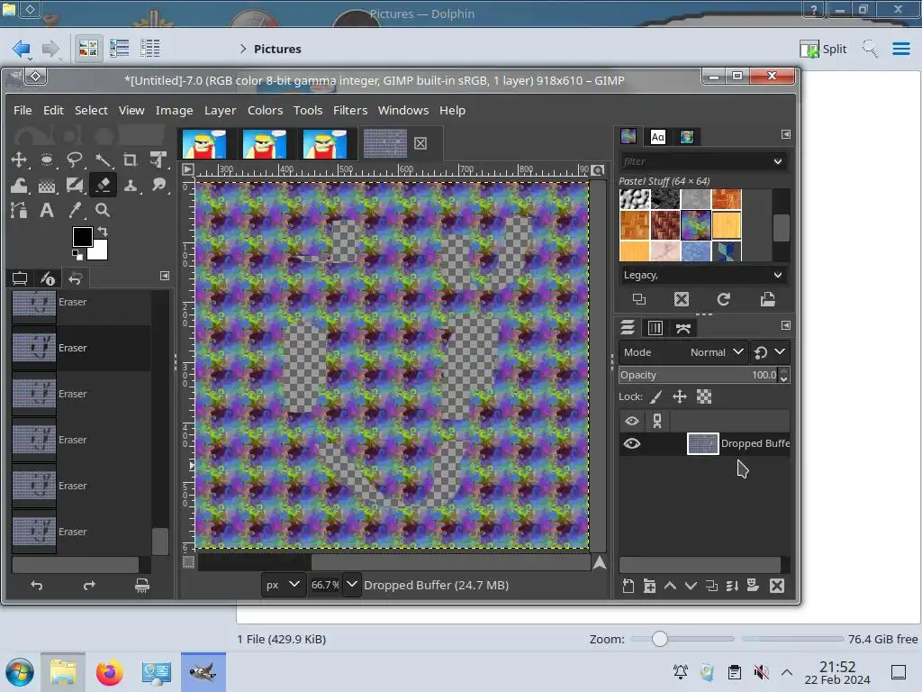The width and height of the screenshot is (922, 692).
Task: Toggle Quick Mask at canvas corner
Action: coord(188,562)
